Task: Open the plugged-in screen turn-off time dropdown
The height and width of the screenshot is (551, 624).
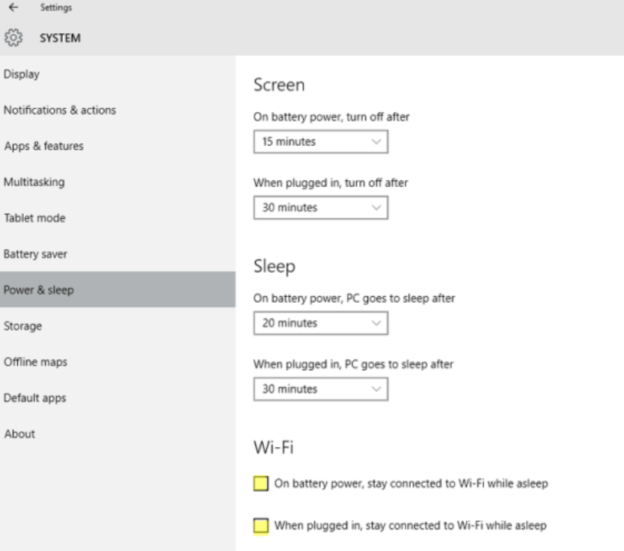Action: [320, 208]
